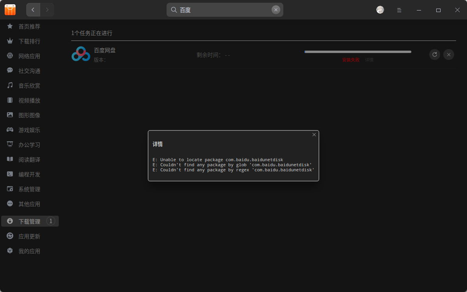Screen dimensions: 467x292
Task: Click the 百度网盘 app icon
Action: coord(81,55)
